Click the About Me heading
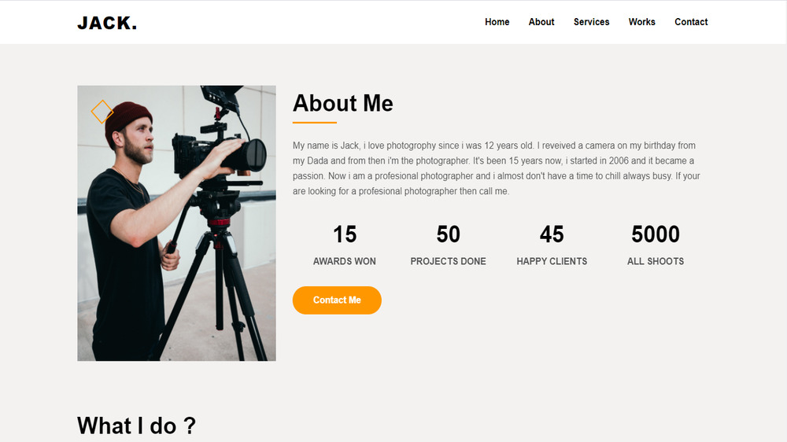This screenshot has width=787, height=442. (342, 103)
